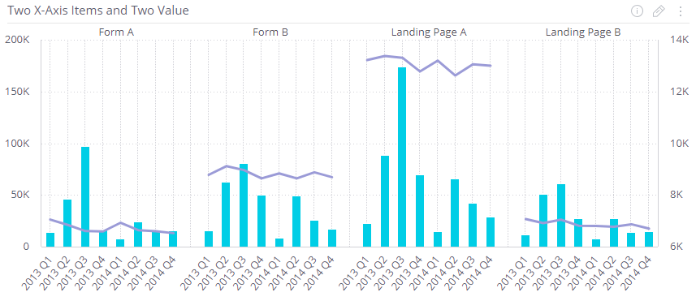Image resolution: width=696 pixels, height=301 pixels.
Task: Select the Form B group heading
Action: 270,32
